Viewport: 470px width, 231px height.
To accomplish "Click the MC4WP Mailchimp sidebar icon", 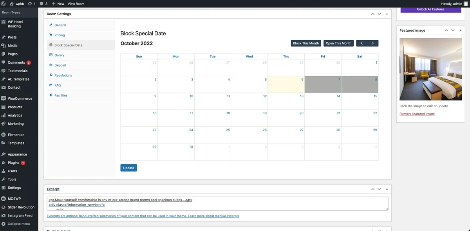I will coord(4,198).
